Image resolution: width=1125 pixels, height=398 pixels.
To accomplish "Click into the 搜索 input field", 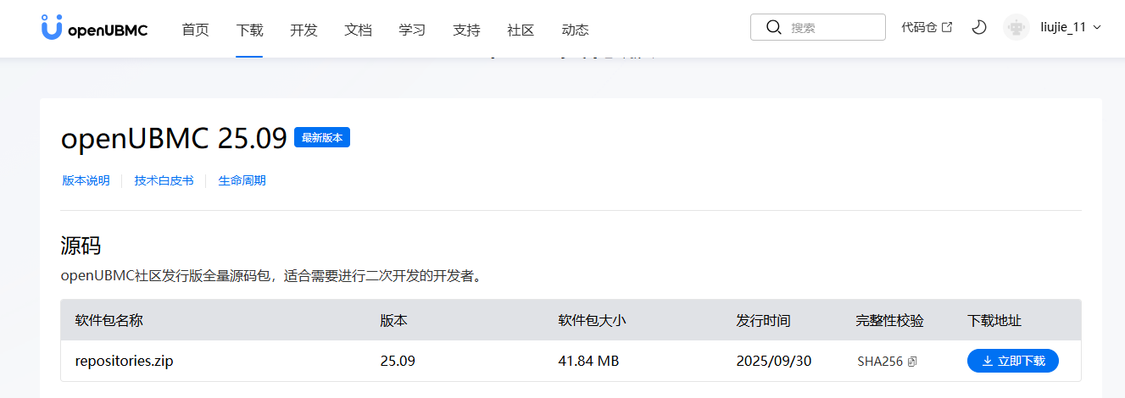I will pos(831,27).
